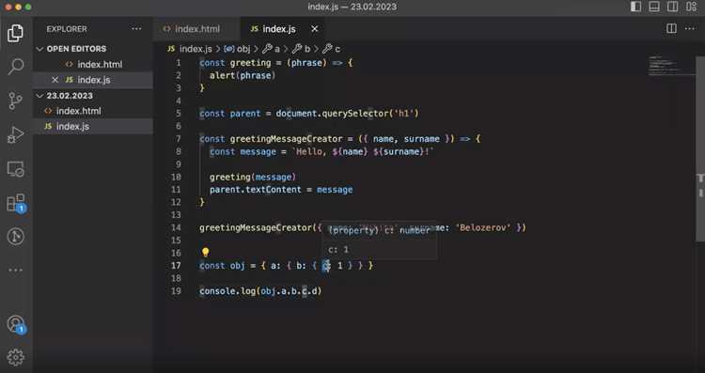Click 'querySelector' on line 5
Viewport: 705px width, 373px height.
coord(356,114)
